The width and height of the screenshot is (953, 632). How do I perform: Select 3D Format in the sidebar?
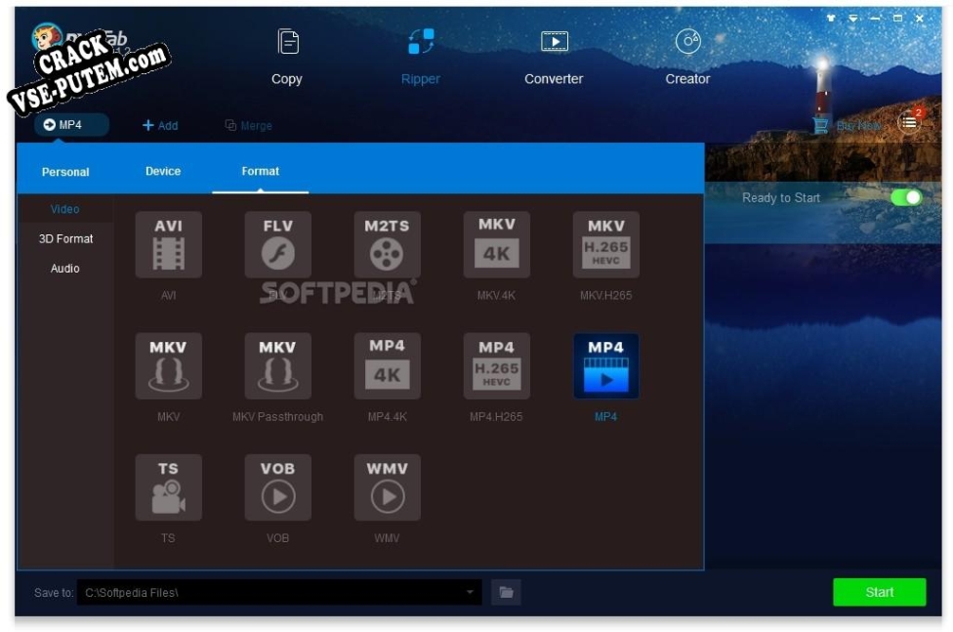coord(65,238)
